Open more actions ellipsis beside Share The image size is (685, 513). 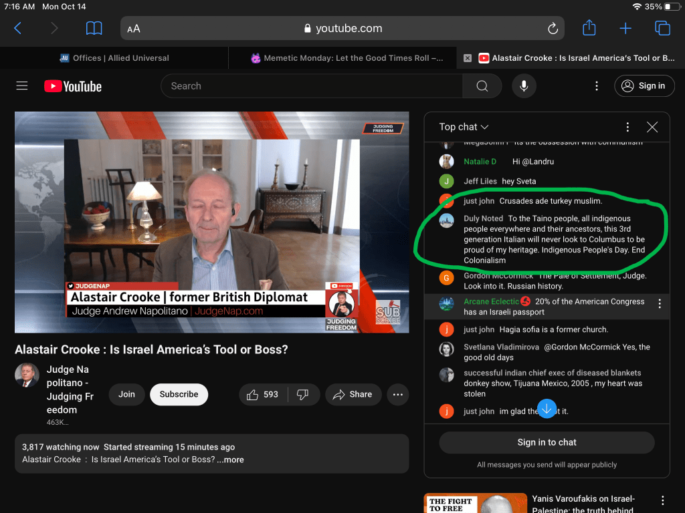pyautogui.click(x=397, y=394)
